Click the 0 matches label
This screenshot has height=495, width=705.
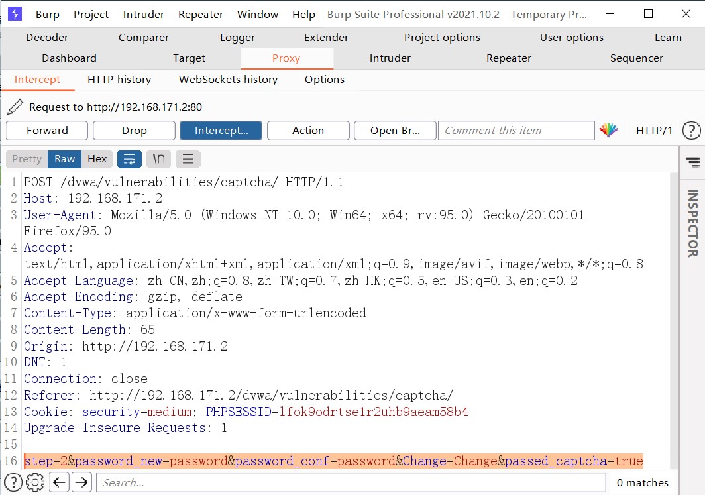(x=642, y=483)
